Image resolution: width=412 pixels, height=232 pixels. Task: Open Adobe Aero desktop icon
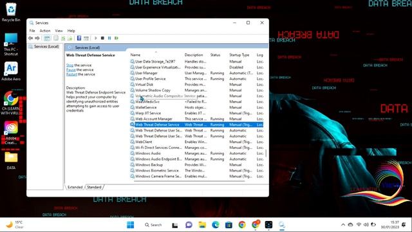pyautogui.click(x=11, y=71)
